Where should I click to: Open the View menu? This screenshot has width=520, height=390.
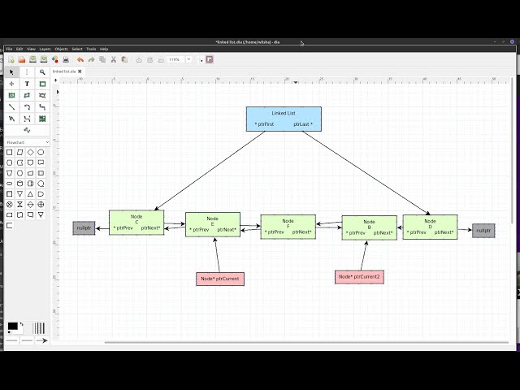31,49
